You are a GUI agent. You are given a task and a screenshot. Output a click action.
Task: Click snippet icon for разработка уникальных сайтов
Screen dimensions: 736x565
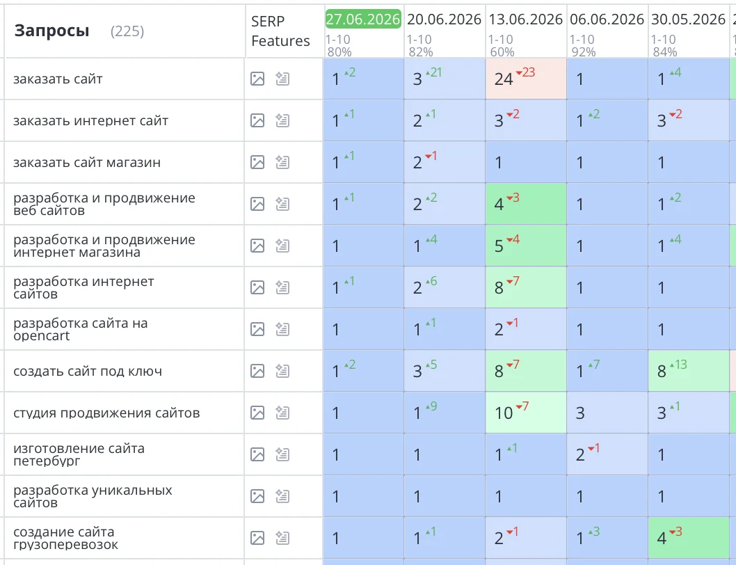click(282, 496)
